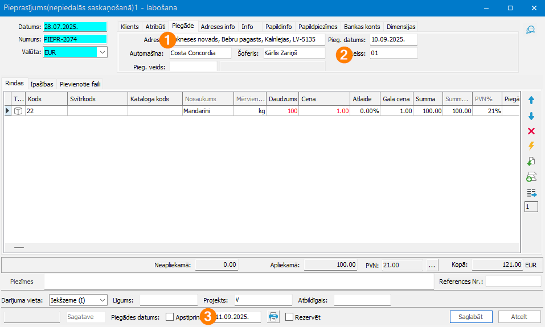Expand the Darījuma vieta dropdown
This screenshot has height=327, width=545.
(x=102, y=300)
